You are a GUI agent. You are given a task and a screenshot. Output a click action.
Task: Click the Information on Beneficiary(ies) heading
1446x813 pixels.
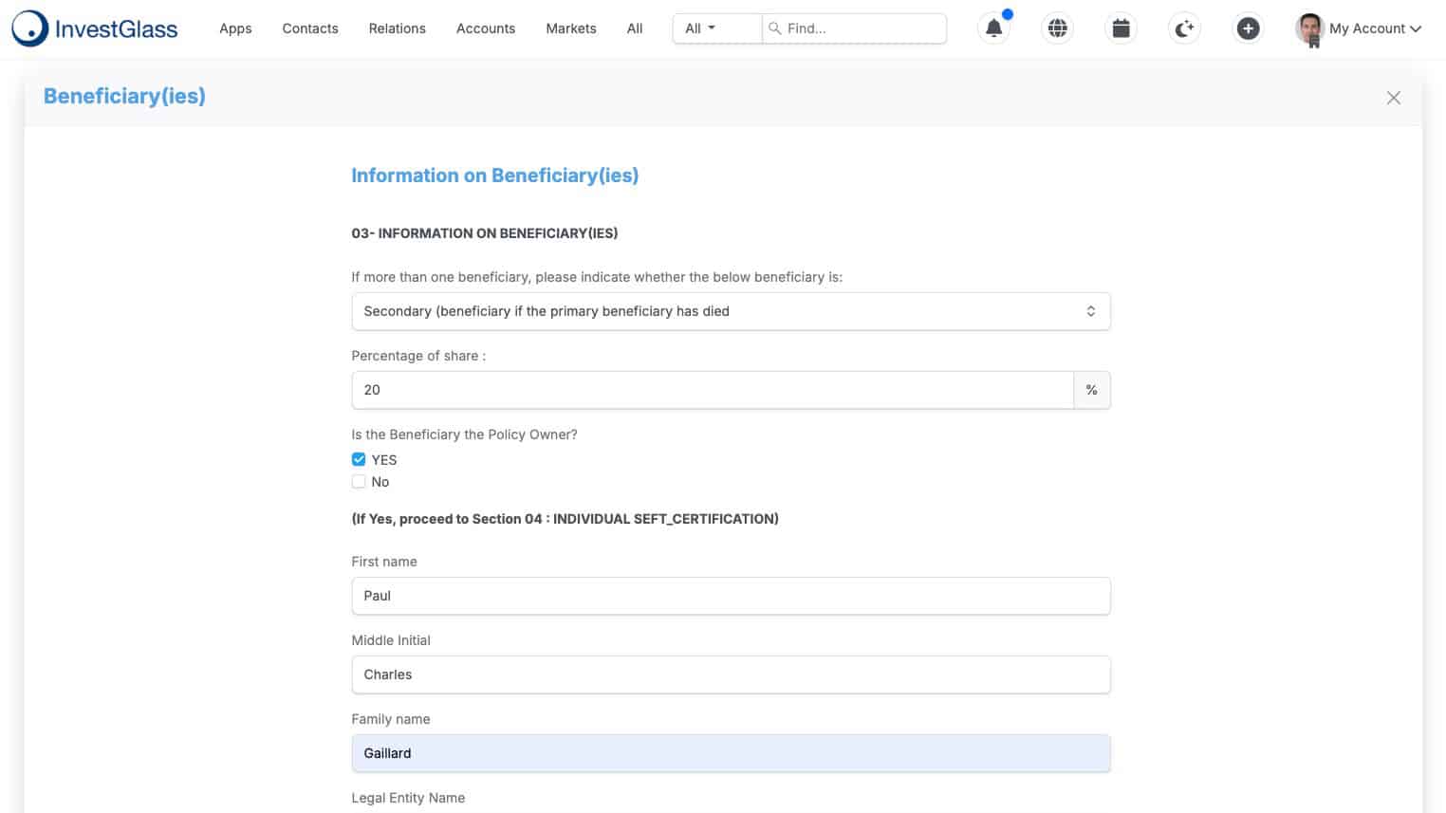point(494,176)
